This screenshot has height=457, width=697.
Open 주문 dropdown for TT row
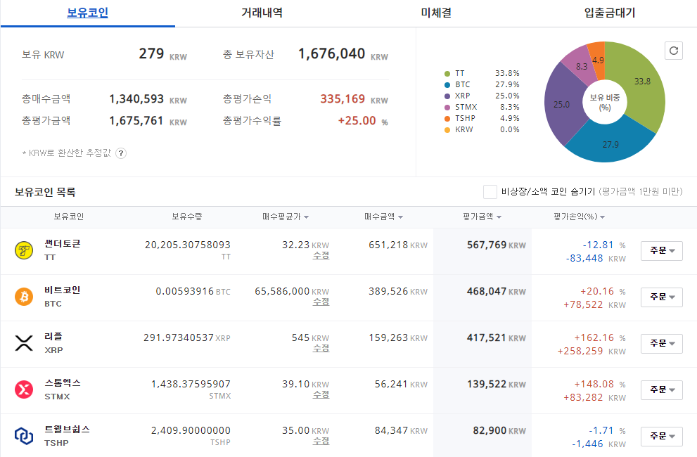coord(661,251)
